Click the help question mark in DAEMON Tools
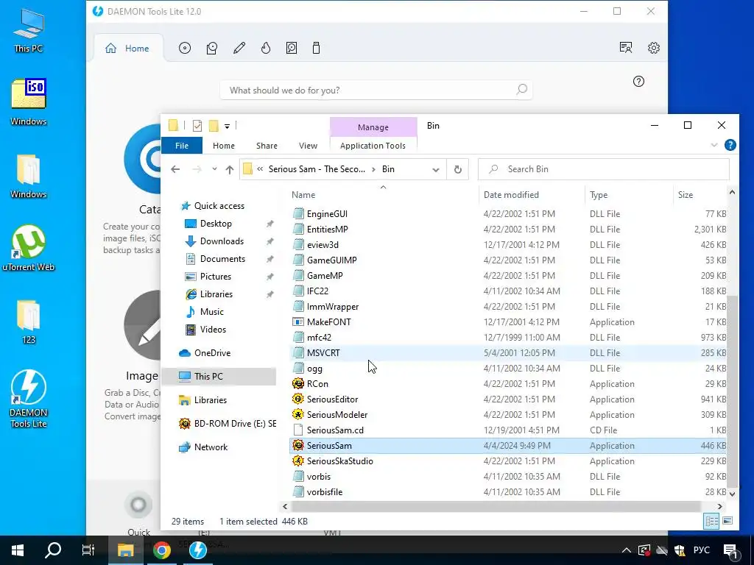Image resolution: width=754 pixels, height=565 pixels. click(638, 81)
